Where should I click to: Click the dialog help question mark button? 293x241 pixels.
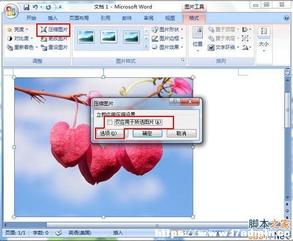(175, 102)
